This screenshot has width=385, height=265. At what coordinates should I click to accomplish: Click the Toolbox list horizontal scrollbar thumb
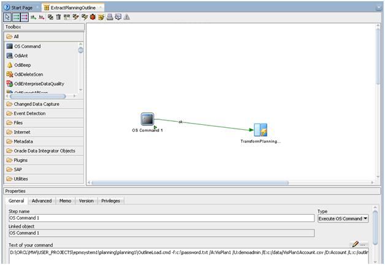click(37, 96)
